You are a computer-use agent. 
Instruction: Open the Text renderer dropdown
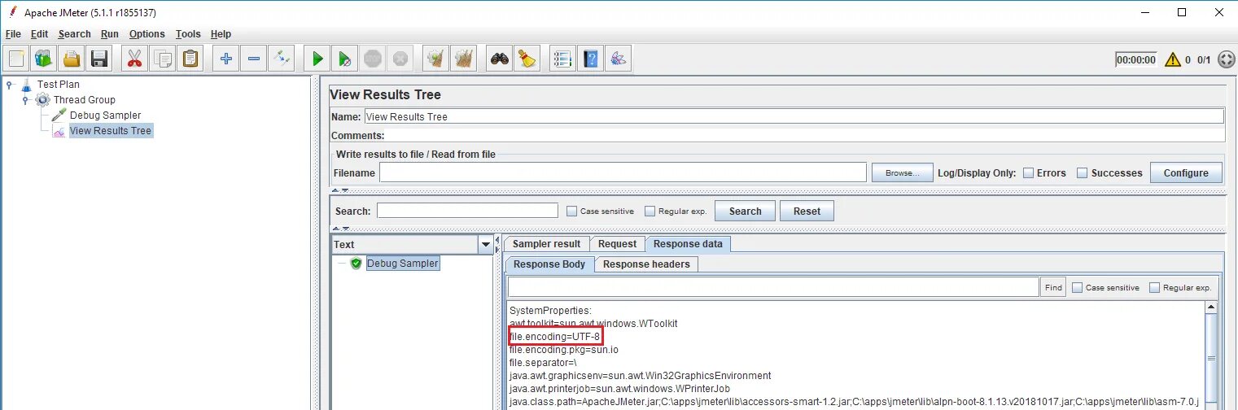coord(487,244)
